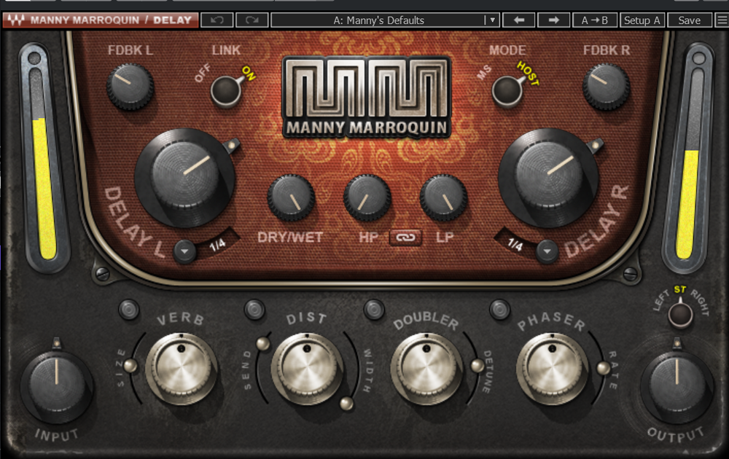Enable the PHASER effect power button
The width and height of the screenshot is (729, 459).
pos(499,309)
